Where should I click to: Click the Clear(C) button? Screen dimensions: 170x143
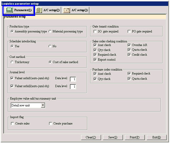(91, 137)
